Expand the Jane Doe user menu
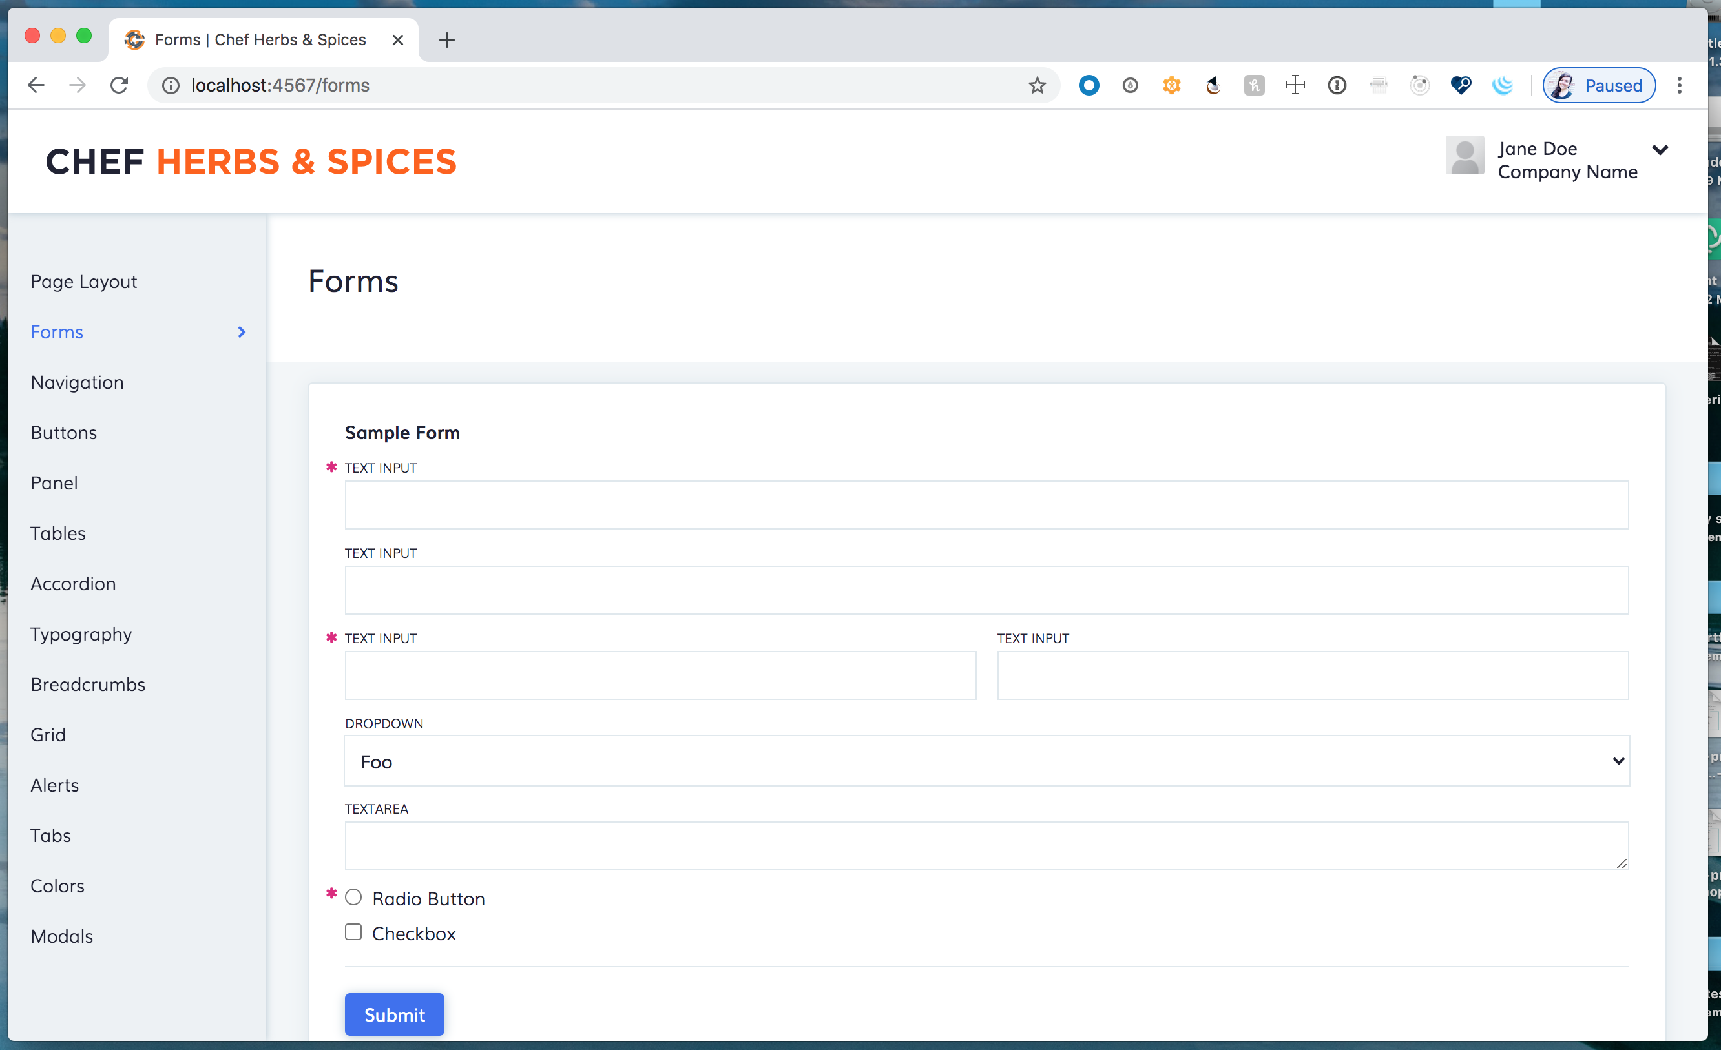The image size is (1721, 1050). [x=1660, y=149]
